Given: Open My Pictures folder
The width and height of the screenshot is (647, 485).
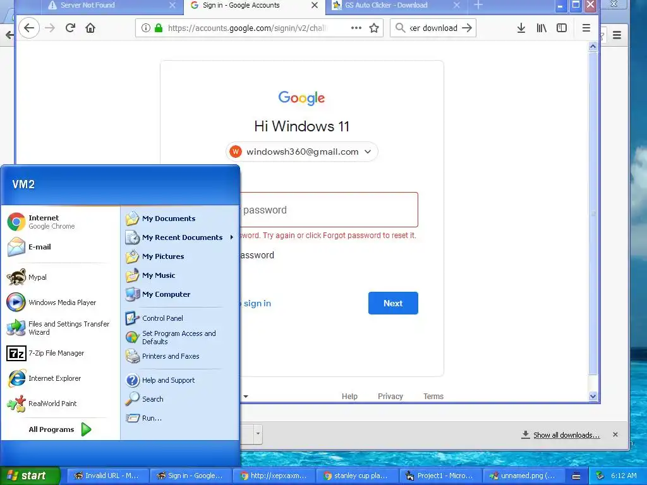Looking at the screenshot, I should [x=180, y=256].
